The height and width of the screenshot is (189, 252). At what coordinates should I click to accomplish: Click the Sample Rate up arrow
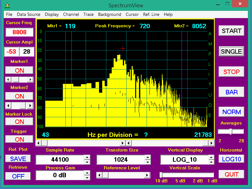coord(87,157)
